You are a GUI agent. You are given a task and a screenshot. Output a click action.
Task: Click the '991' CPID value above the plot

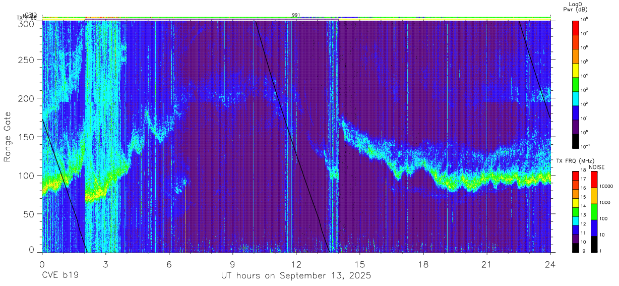tap(296, 15)
